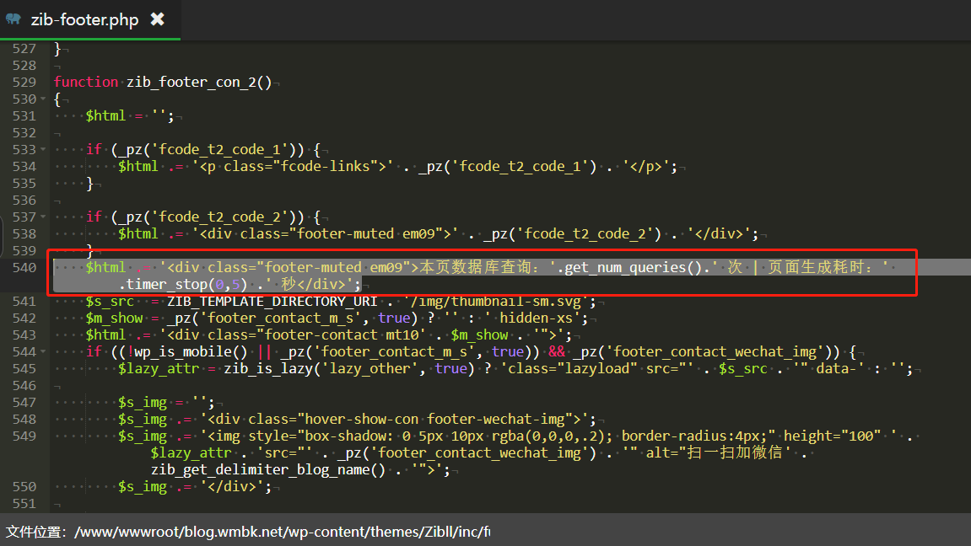Click line number 529 in the gutter
The height and width of the screenshot is (546, 971).
(24, 82)
